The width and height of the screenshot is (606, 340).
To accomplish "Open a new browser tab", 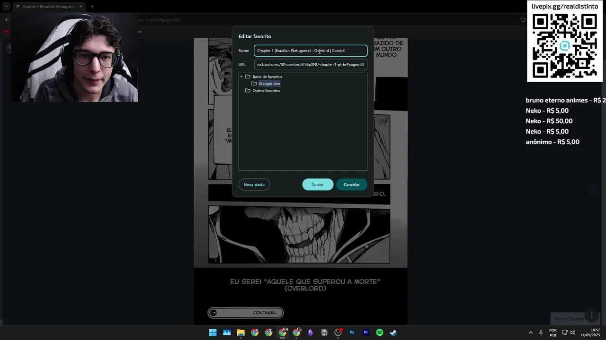I will pos(92,7).
